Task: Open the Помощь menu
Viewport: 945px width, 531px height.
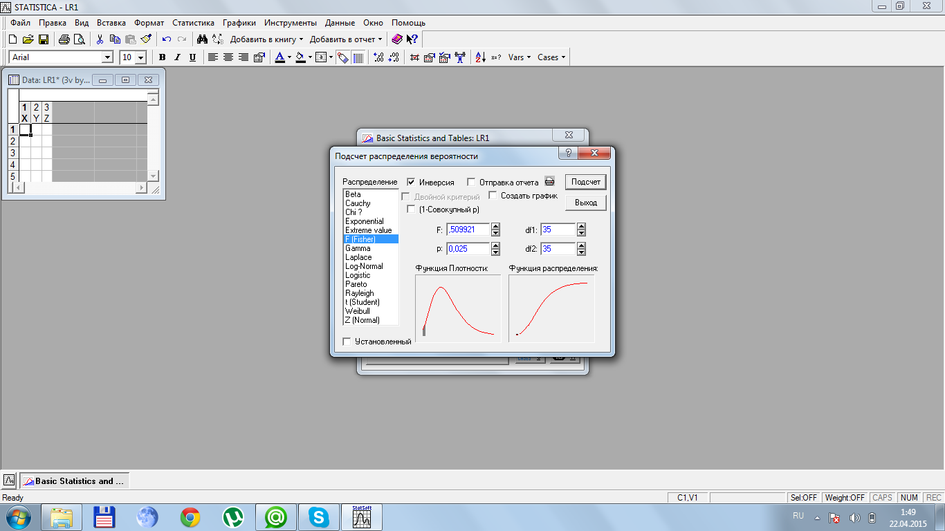Action: point(409,23)
